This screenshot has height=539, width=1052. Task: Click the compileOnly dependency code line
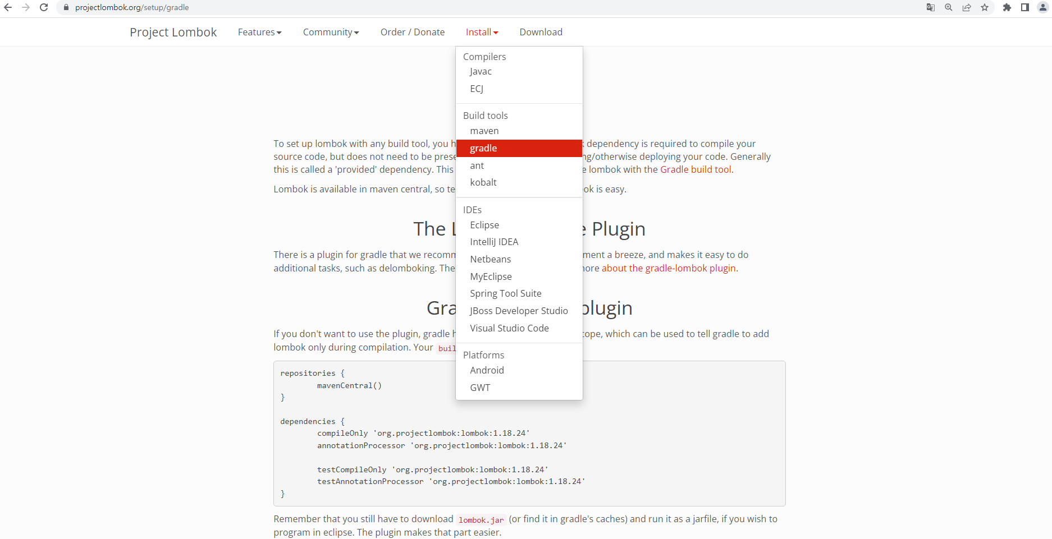424,433
